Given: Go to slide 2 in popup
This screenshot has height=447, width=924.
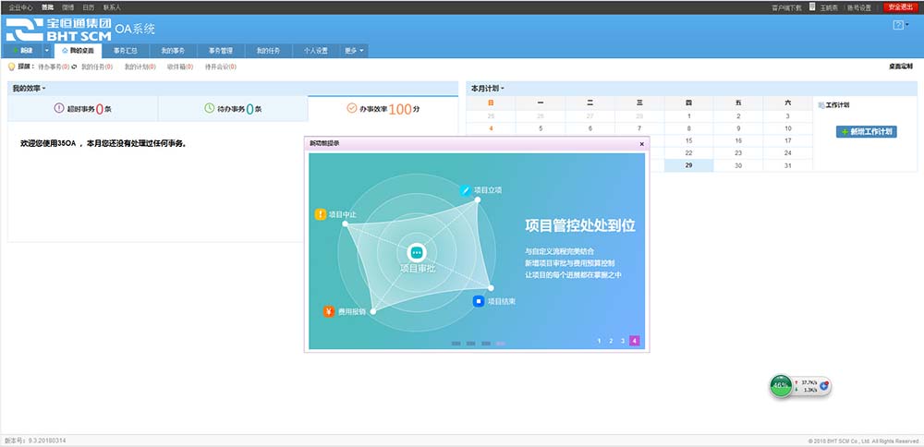Looking at the screenshot, I should point(611,341).
